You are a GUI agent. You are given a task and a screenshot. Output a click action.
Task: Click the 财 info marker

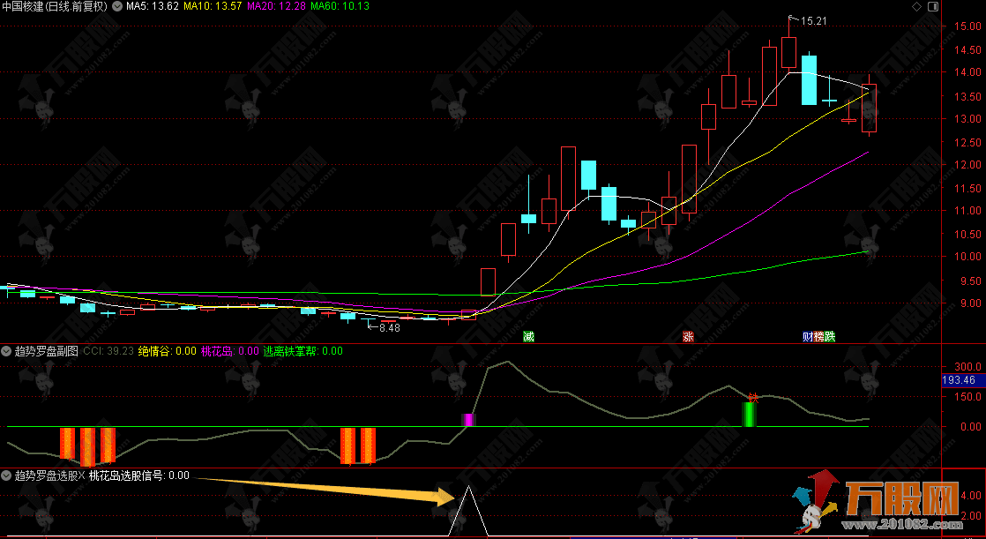pos(807,336)
